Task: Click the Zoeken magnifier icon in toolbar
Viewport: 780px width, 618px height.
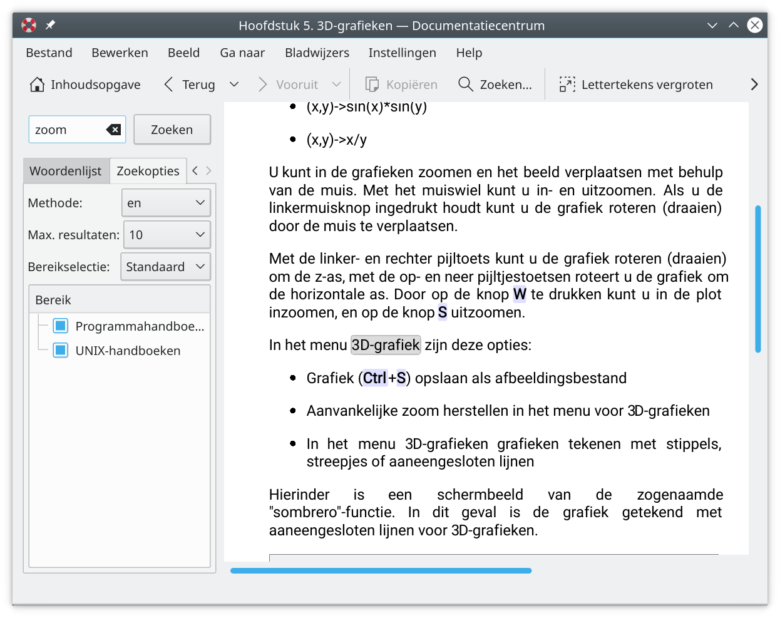Action: point(465,85)
